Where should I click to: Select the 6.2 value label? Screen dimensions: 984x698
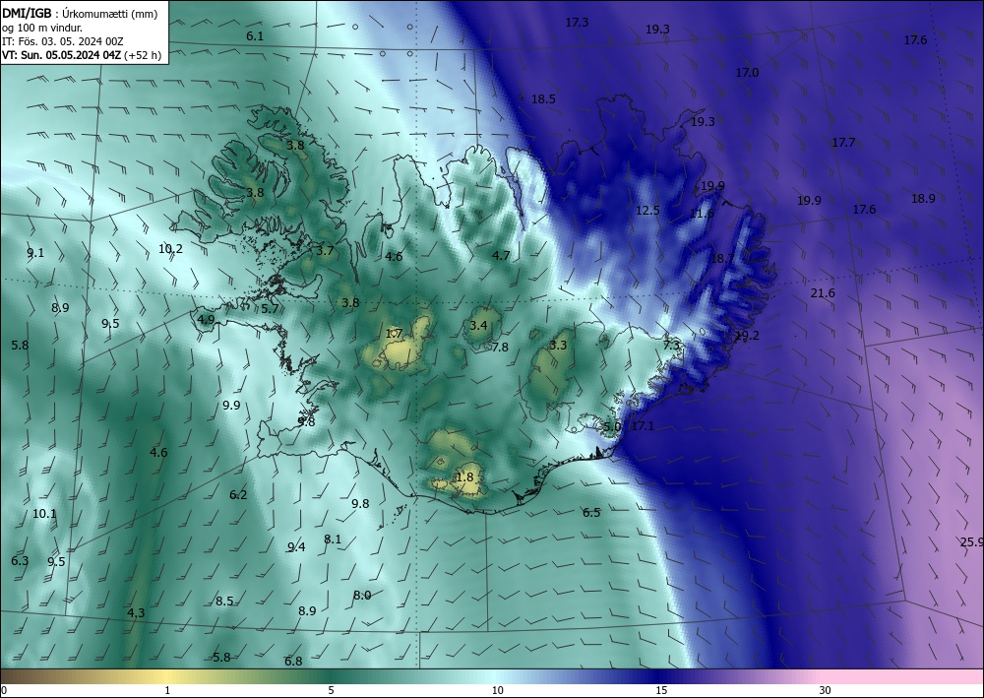point(238,495)
